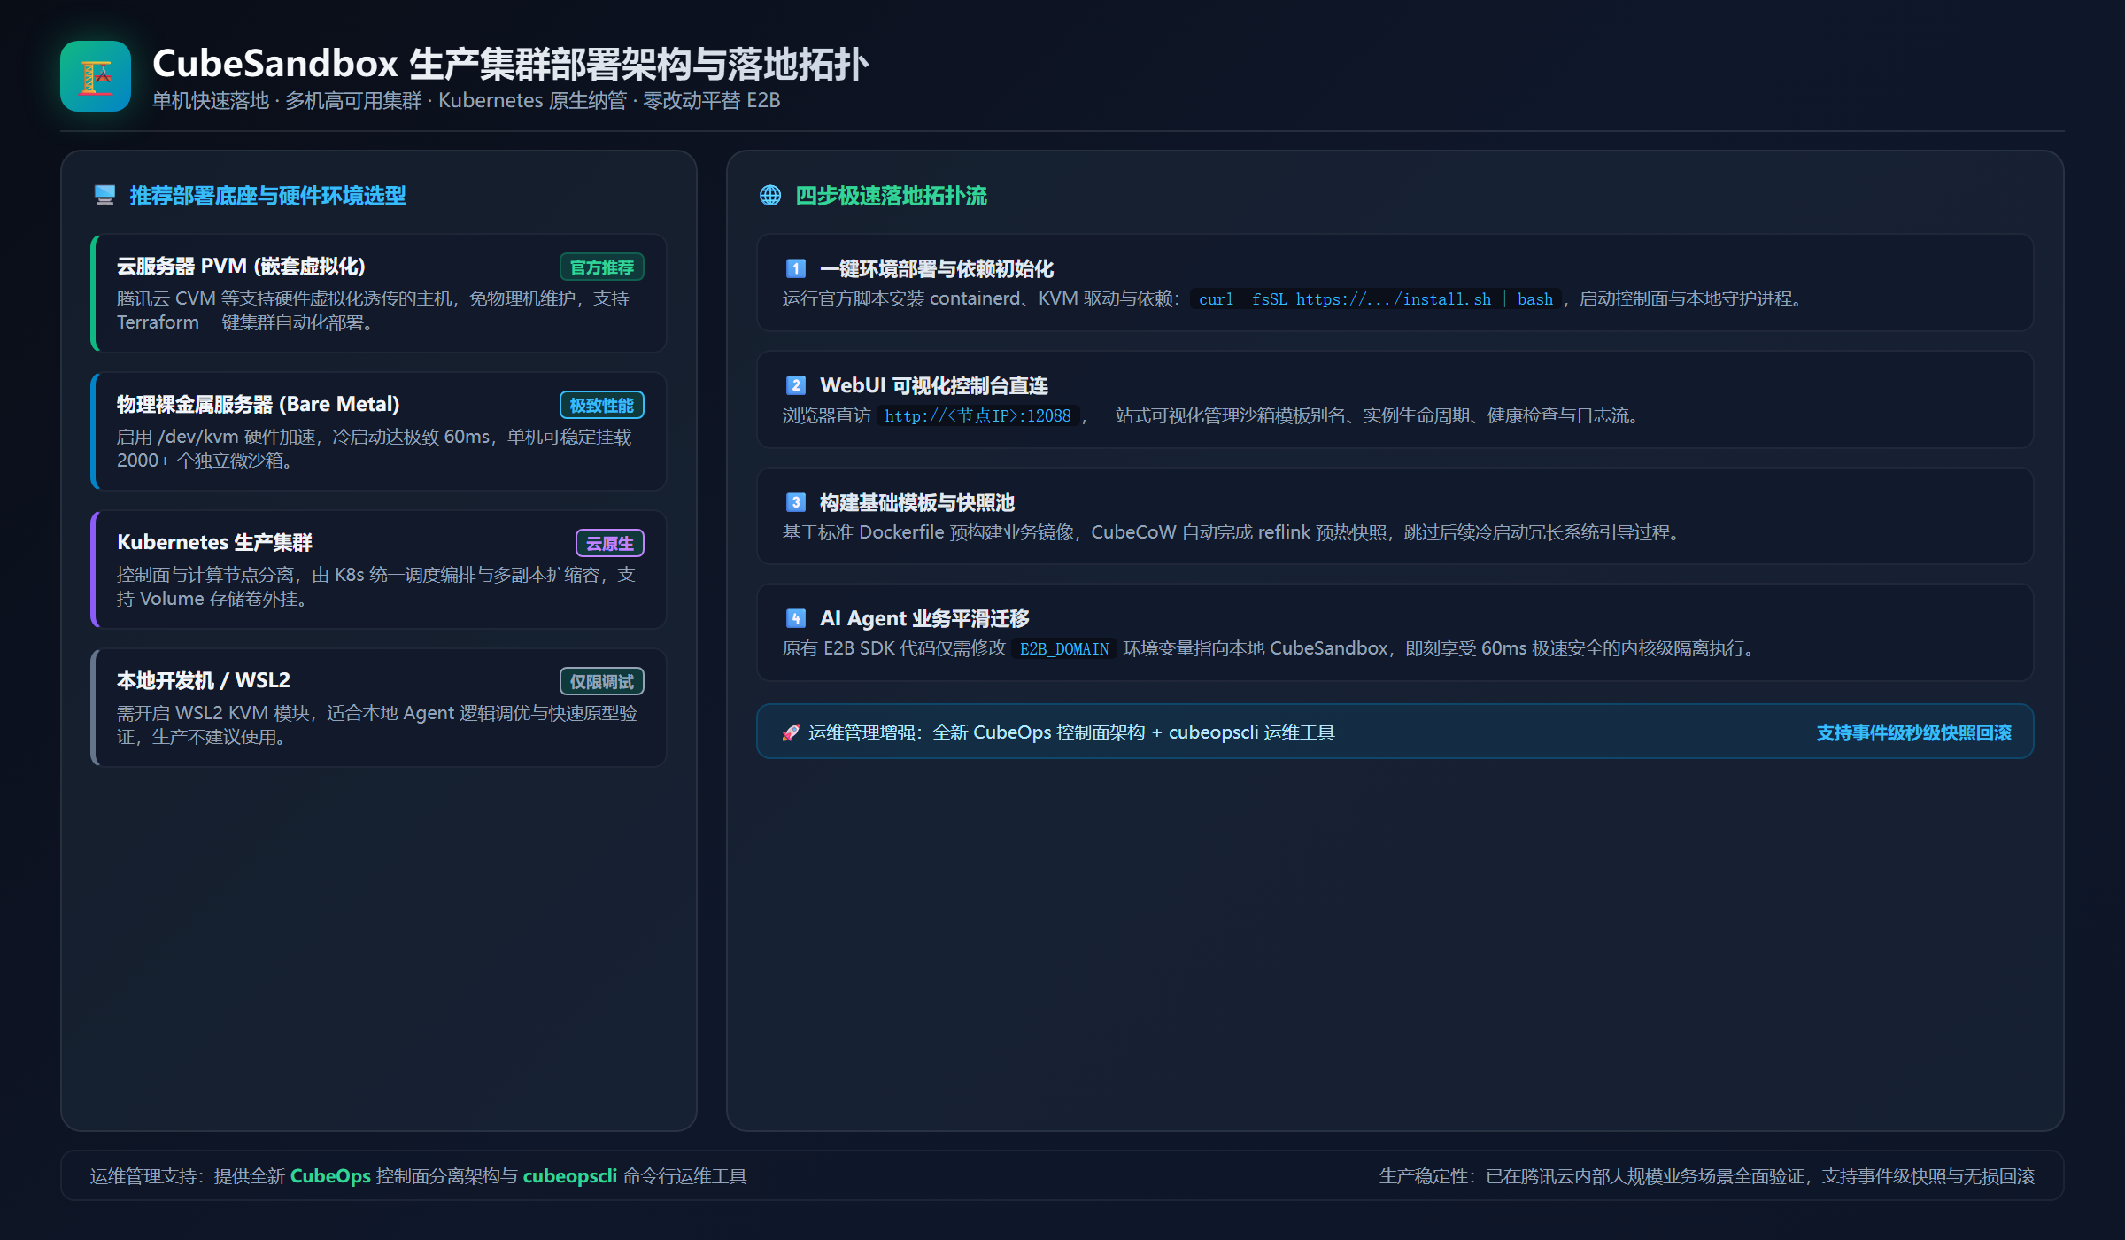2125x1240 pixels.
Task: Click the subtitle 单机快速落地 · 多机高可用集群
Action: tap(287, 101)
